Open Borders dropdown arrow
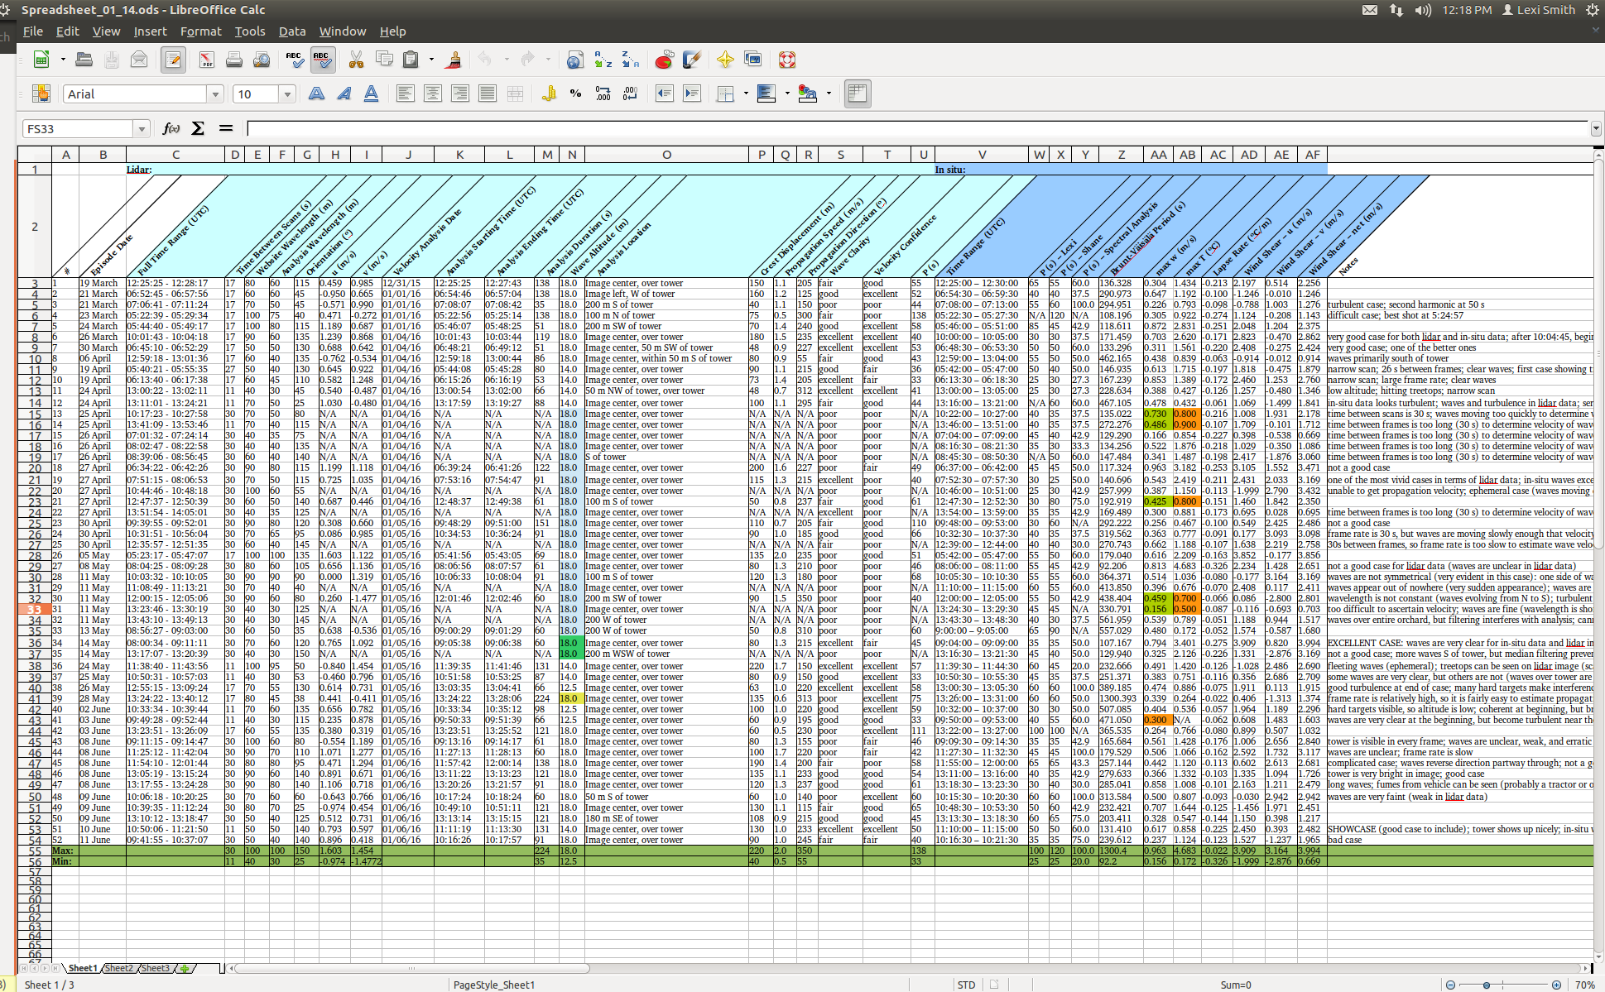Screen dimensions: 1605x992 pos(746,93)
